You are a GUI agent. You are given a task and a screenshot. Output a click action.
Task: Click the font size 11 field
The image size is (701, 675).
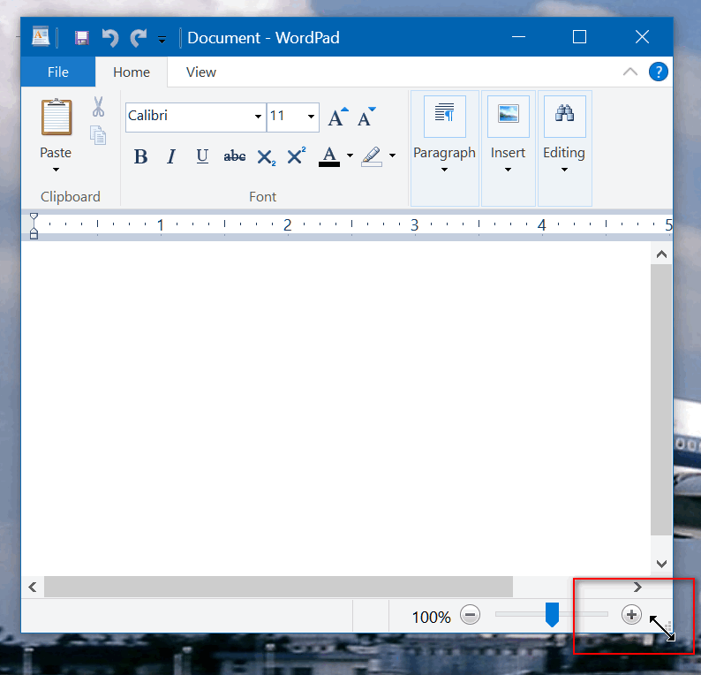tap(286, 117)
